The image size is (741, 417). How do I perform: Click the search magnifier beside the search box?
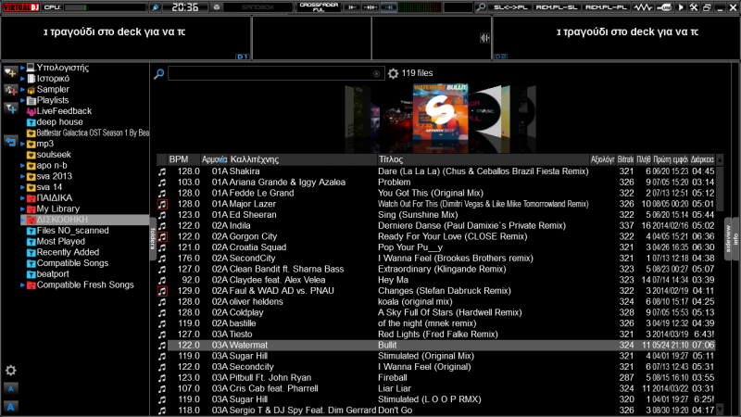158,73
